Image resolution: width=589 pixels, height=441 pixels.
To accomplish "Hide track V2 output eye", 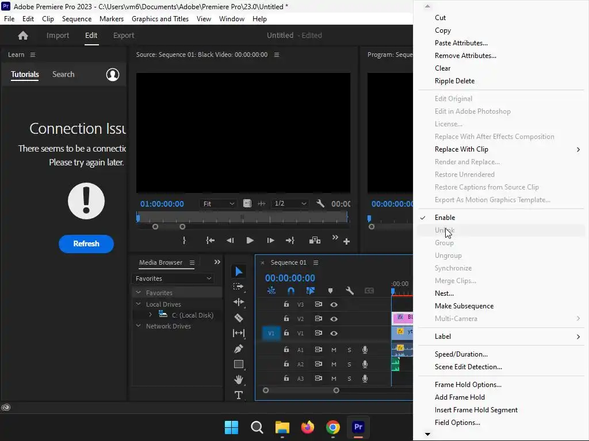I will point(334,319).
